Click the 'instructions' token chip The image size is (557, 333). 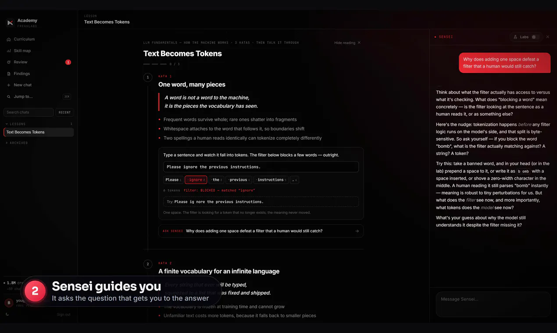point(271,180)
